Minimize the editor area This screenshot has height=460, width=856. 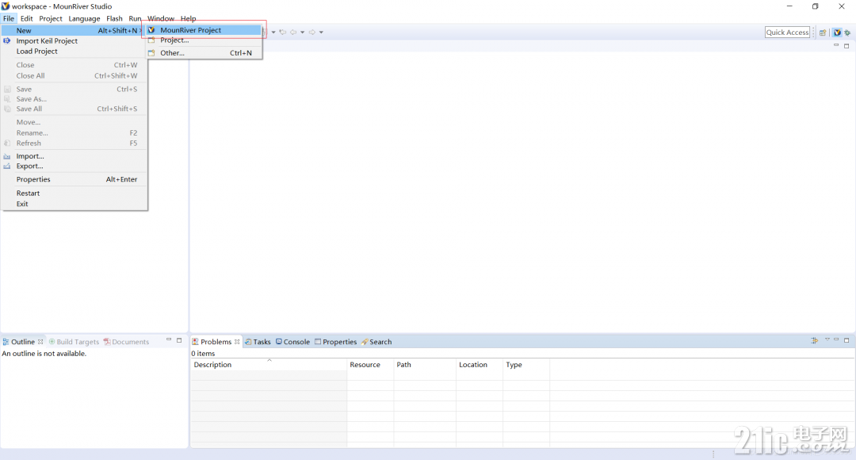(836, 45)
